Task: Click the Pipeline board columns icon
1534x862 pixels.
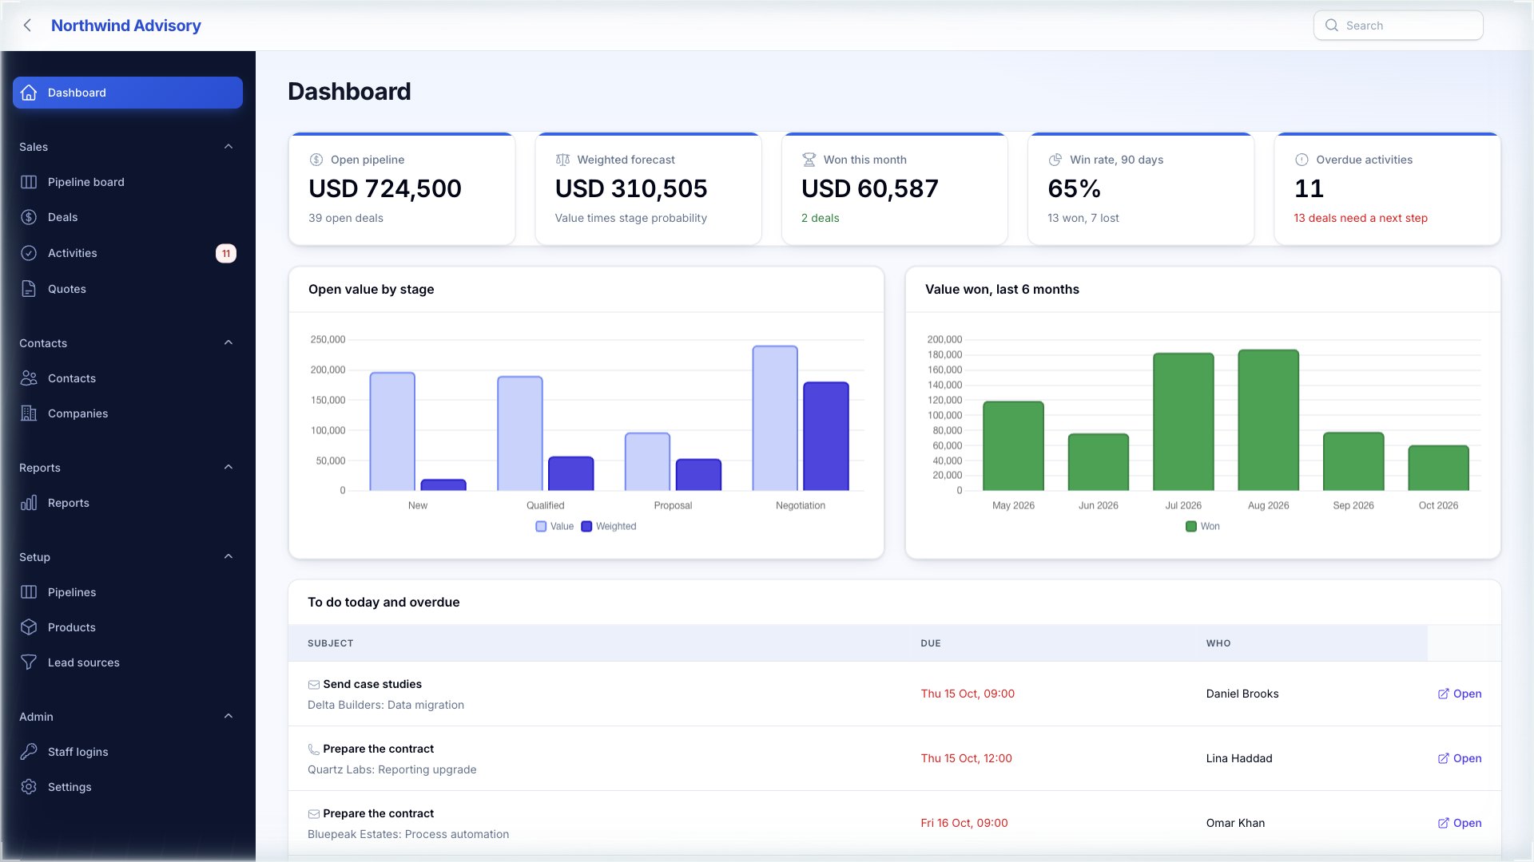Action: pyautogui.click(x=29, y=182)
